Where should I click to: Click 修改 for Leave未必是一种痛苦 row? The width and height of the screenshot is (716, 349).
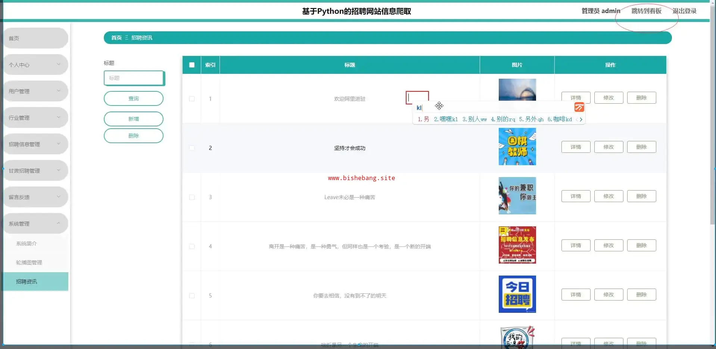coord(609,196)
